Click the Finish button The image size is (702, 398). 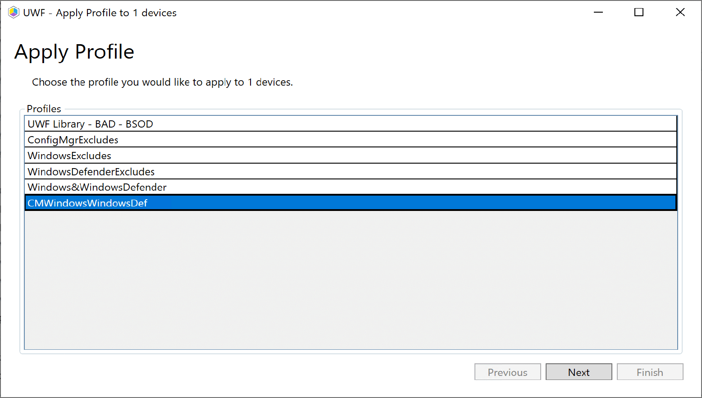tap(650, 372)
